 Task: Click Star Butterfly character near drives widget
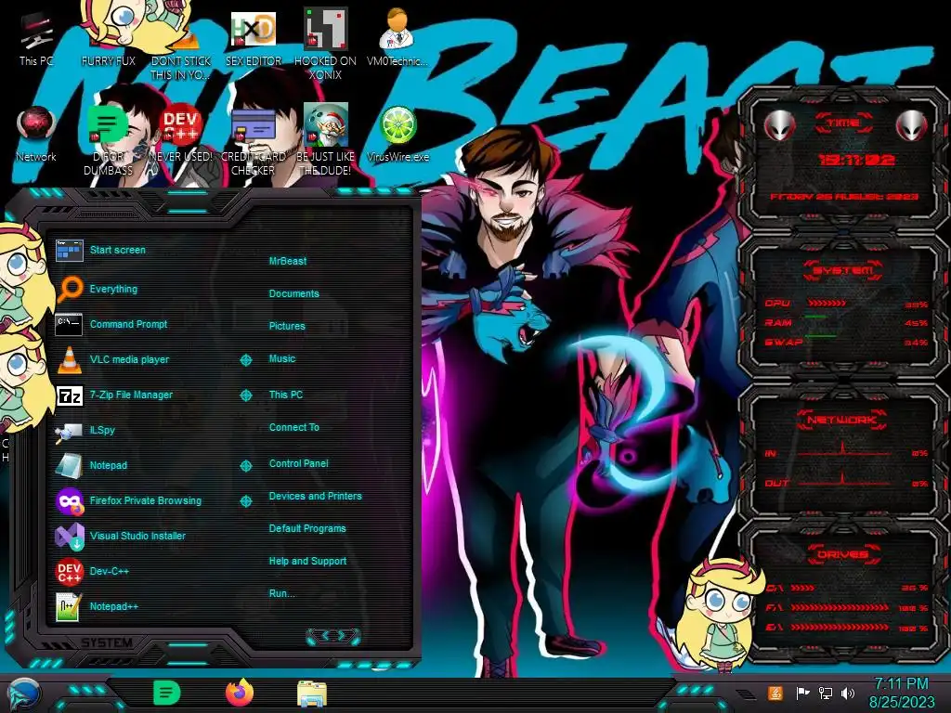[x=718, y=614]
